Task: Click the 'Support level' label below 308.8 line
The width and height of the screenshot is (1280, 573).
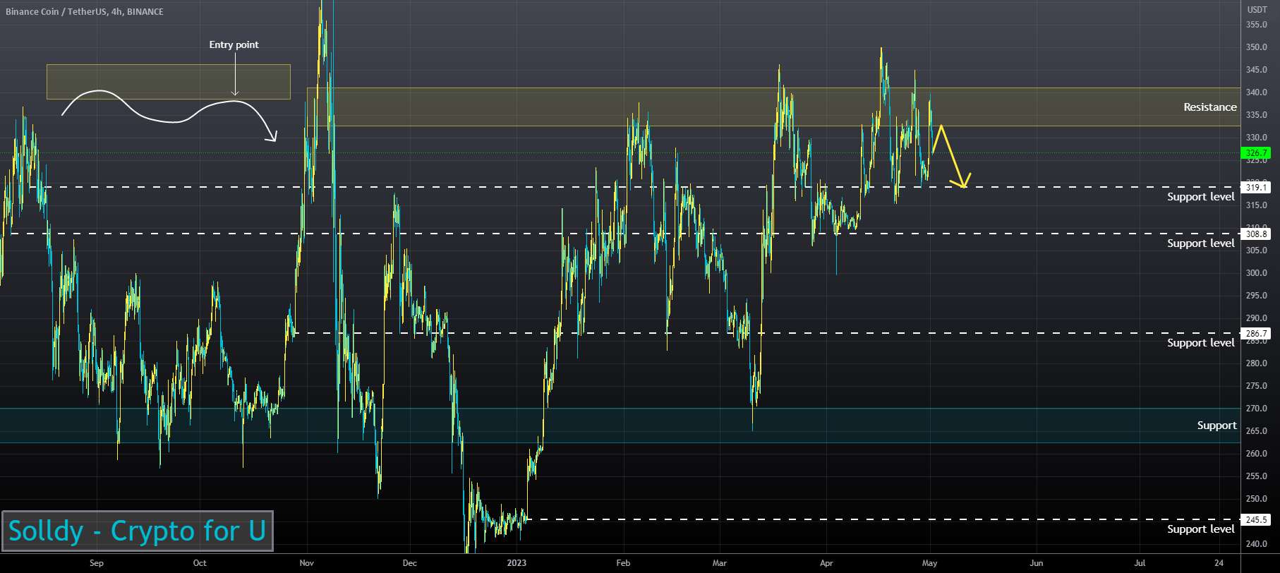Action: 1201,243
